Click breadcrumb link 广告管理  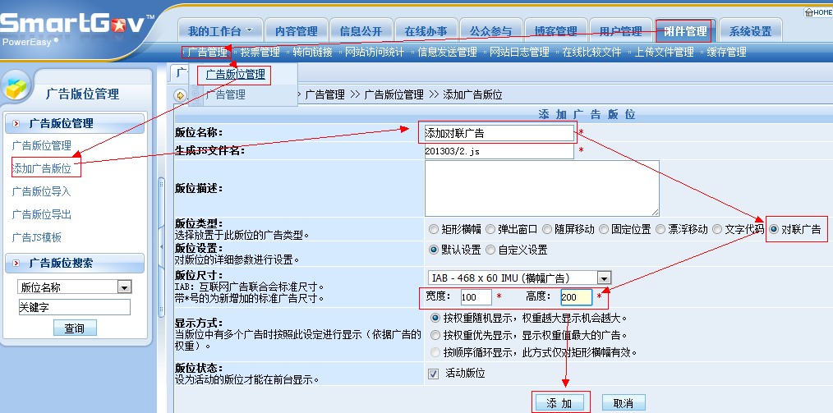pos(325,95)
